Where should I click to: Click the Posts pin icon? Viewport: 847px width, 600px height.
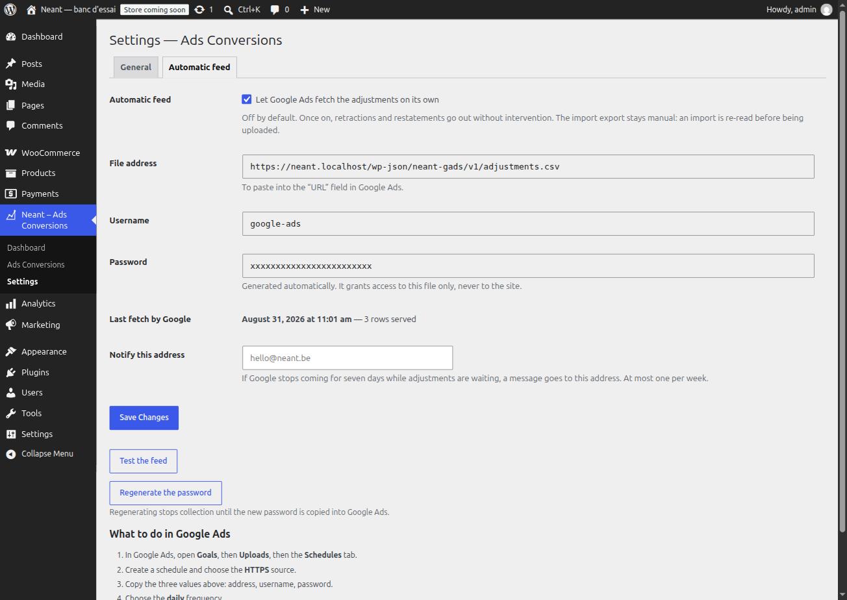[11, 64]
